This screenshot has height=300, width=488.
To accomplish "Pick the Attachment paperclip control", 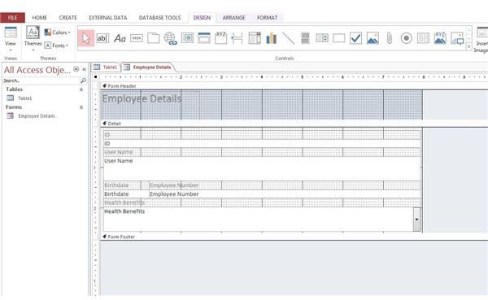I will click(x=390, y=38).
